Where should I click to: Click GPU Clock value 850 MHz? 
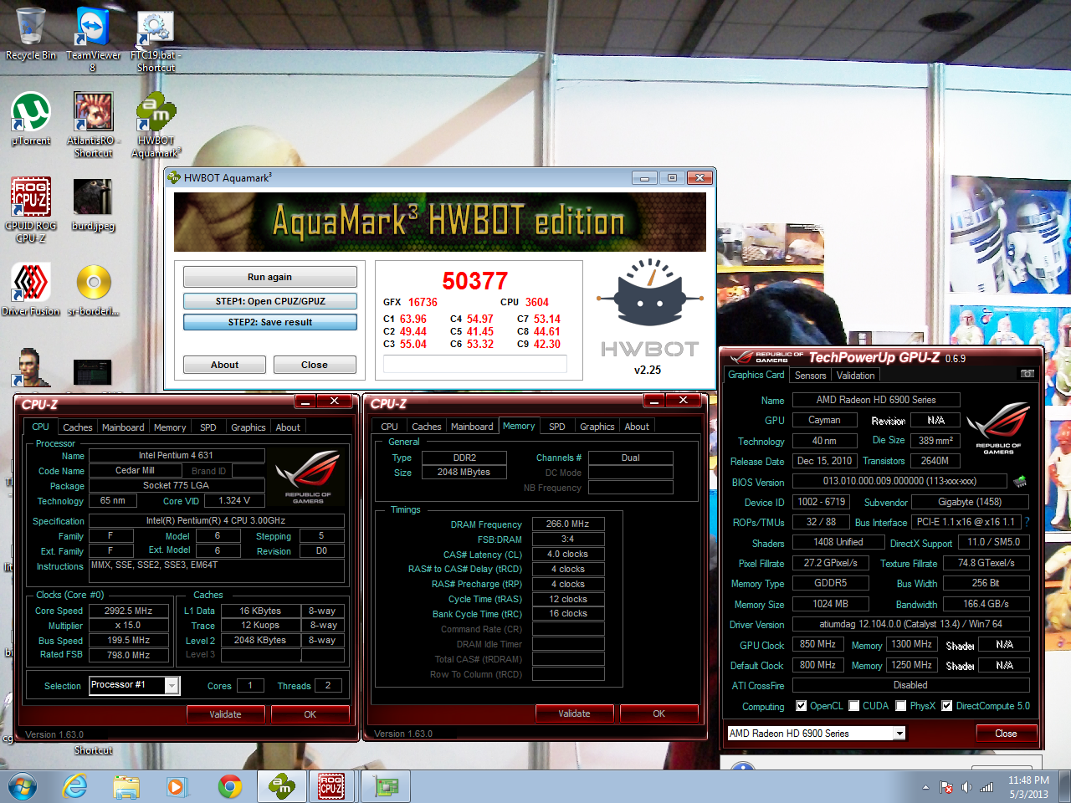(817, 645)
